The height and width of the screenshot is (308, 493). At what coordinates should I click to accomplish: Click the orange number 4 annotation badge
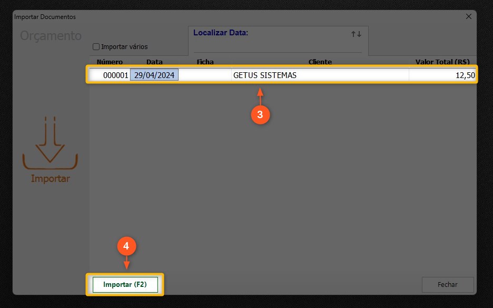pyautogui.click(x=126, y=246)
